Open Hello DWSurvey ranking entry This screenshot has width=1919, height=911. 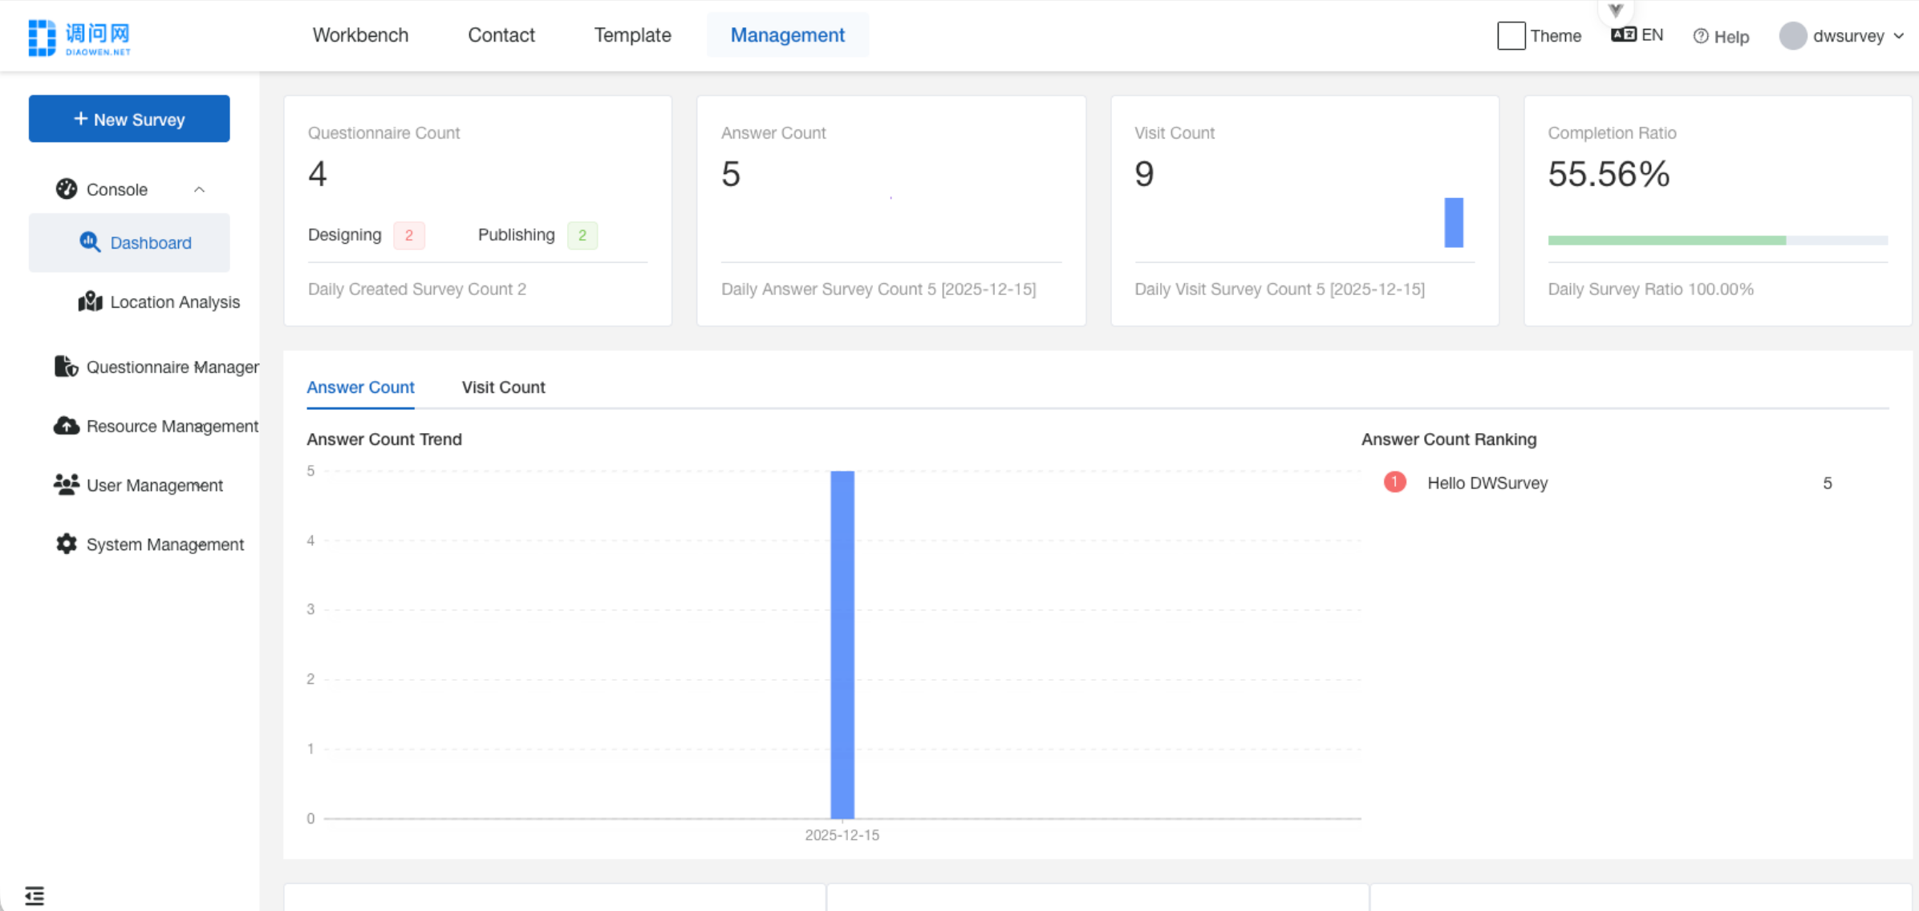(1487, 483)
